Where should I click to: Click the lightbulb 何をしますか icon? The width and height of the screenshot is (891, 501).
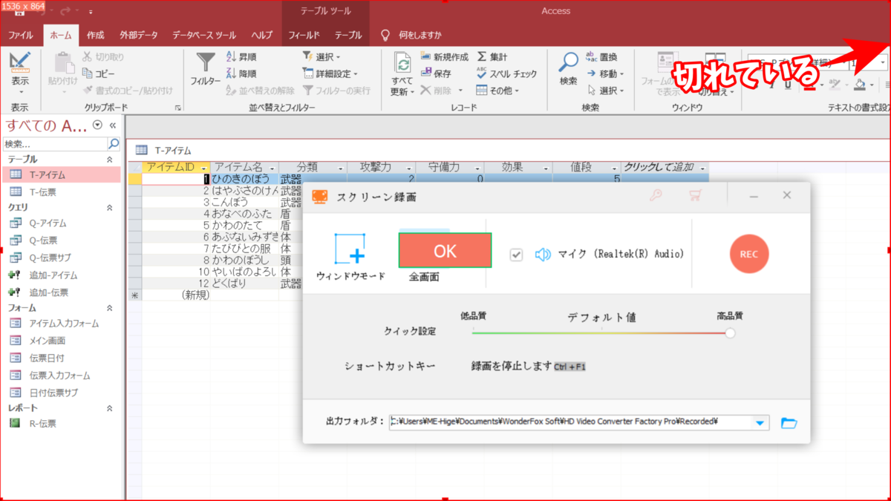click(x=385, y=35)
